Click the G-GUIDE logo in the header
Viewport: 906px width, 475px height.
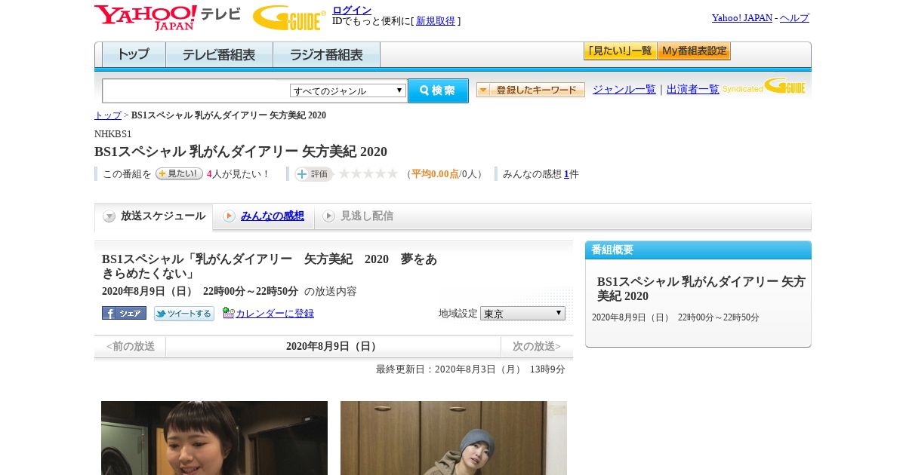point(289,17)
